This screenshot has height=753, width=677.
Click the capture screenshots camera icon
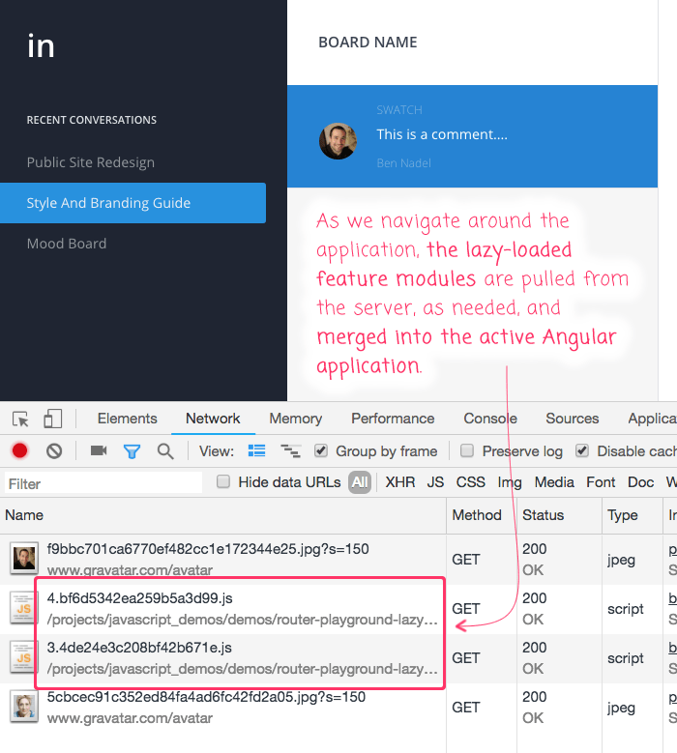point(99,450)
